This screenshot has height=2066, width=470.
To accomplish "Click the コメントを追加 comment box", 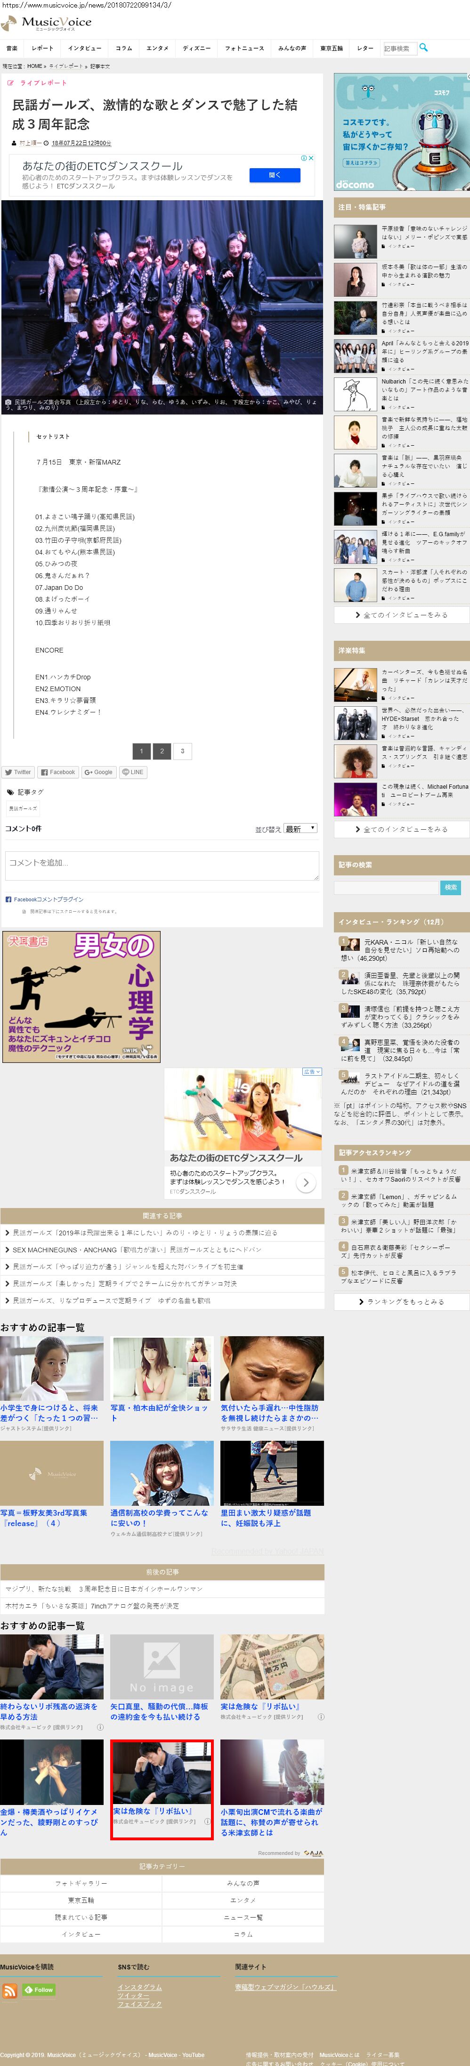I will pyautogui.click(x=162, y=866).
